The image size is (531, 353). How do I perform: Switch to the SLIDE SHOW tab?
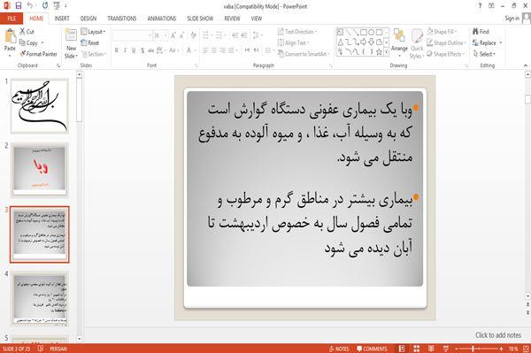coord(200,19)
